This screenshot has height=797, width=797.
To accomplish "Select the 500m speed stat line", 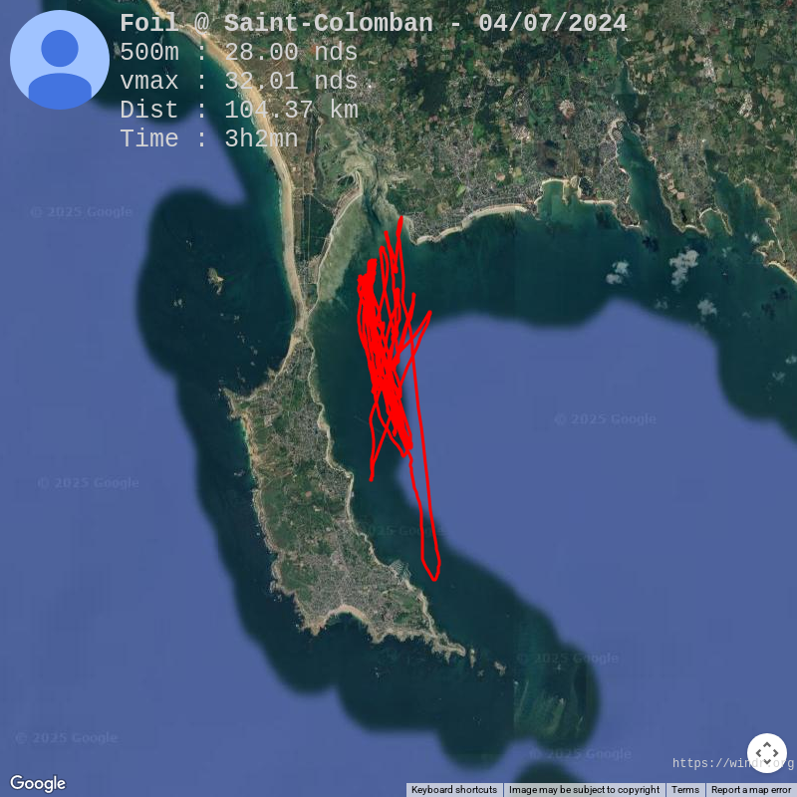I will (x=239, y=52).
